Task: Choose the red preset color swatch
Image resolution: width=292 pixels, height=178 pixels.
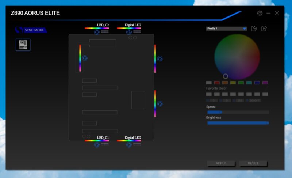Action: [x=217, y=83]
